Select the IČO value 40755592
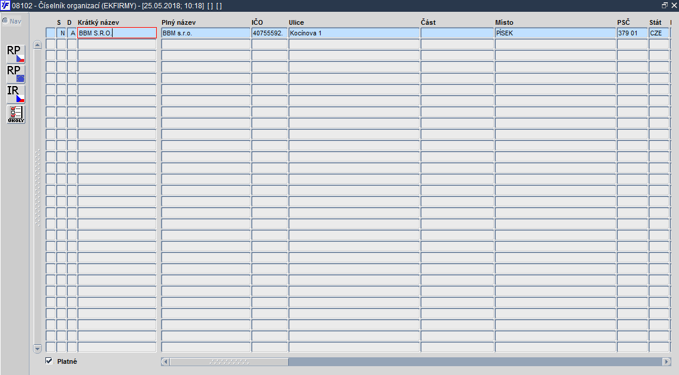This screenshot has width=679, height=375. pyautogui.click(x=269, y=33)
